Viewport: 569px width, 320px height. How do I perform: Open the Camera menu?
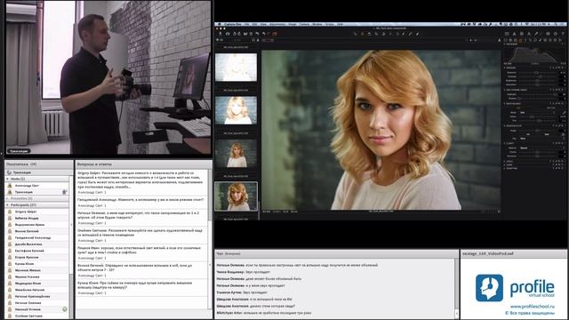(x=304, y=24)
